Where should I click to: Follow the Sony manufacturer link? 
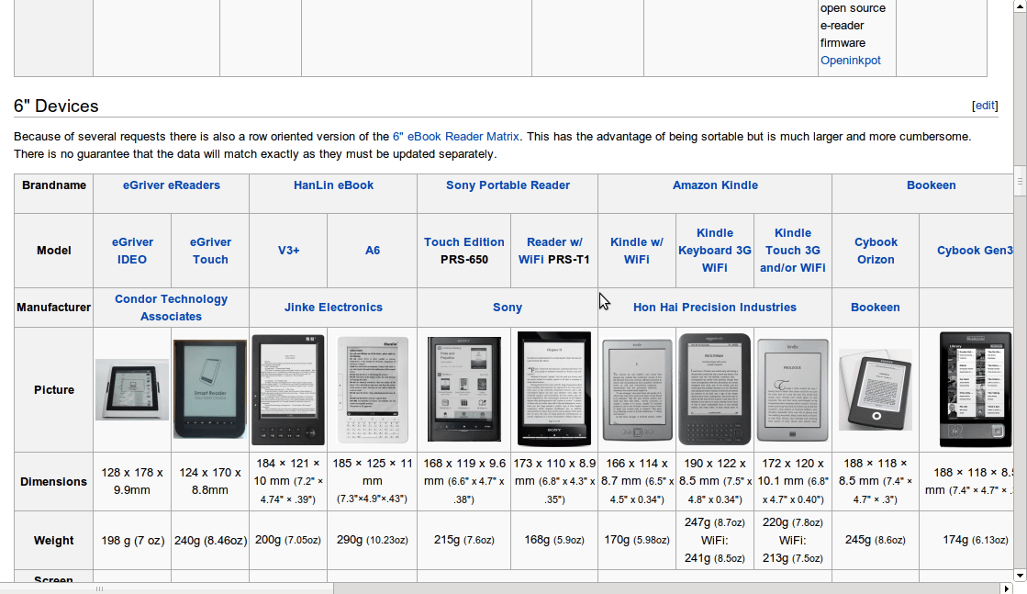[x=508, y=308]
